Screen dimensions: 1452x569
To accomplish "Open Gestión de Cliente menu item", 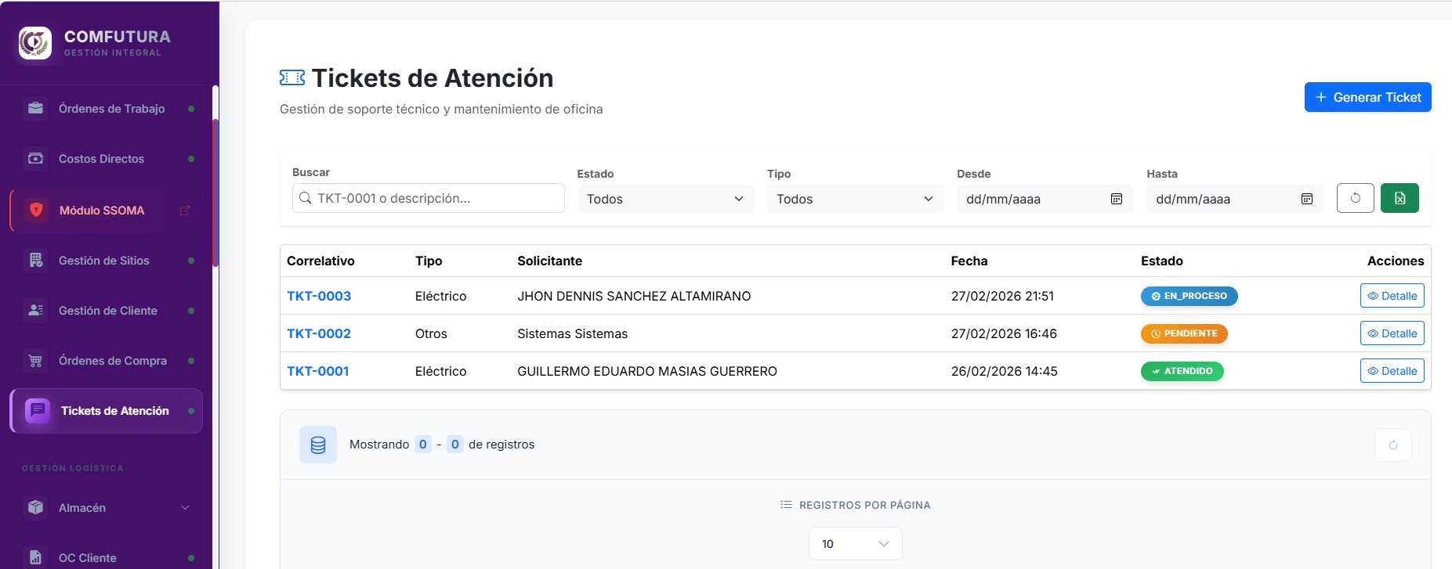I will (107, 311).
